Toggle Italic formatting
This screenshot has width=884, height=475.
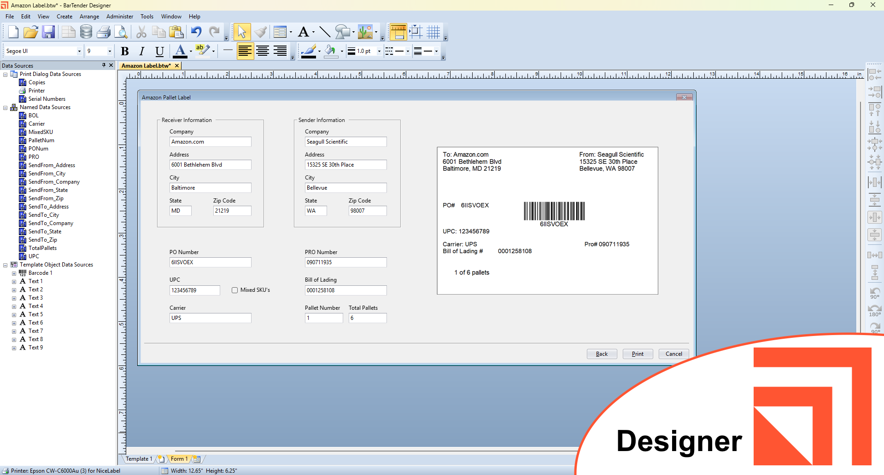click(142, 51)
